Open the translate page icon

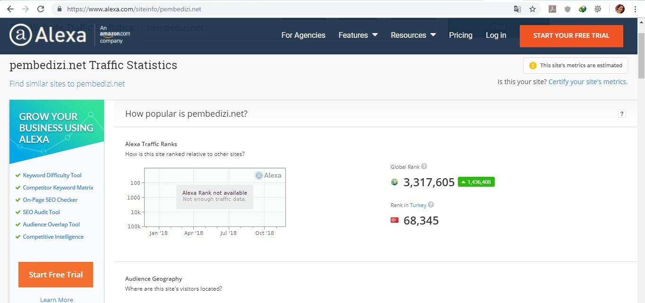517,9
